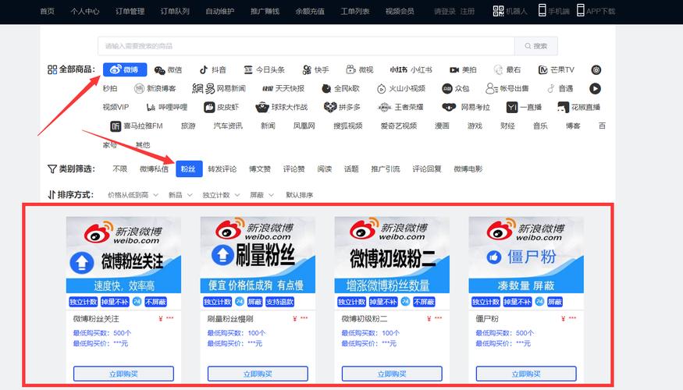
Task: Choose the 网易考拉 category
Action: coord(466,107)
